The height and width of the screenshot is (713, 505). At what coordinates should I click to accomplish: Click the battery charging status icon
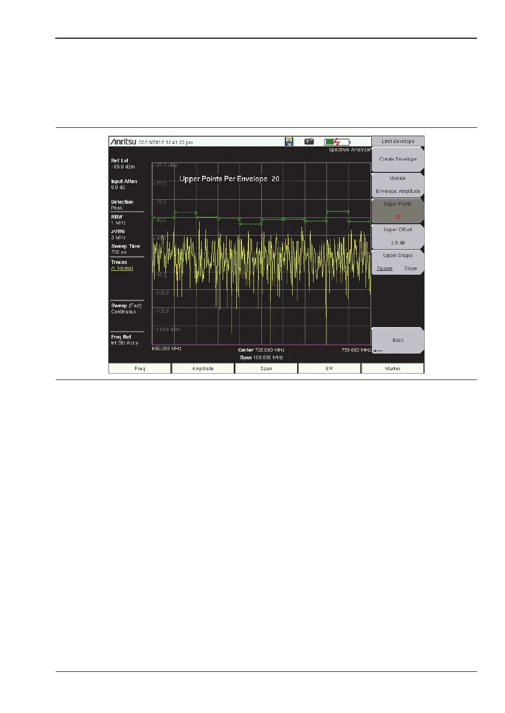pyautogui.click(x=337, y=142)
